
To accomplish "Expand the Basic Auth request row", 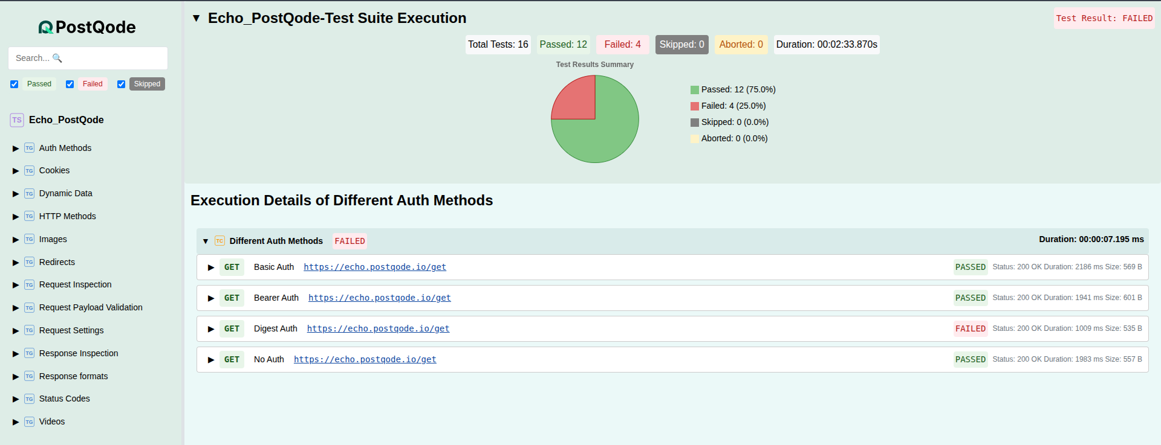I will tap(211, 267).
